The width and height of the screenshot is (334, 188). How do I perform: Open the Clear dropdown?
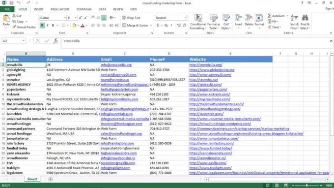[275, 27]
